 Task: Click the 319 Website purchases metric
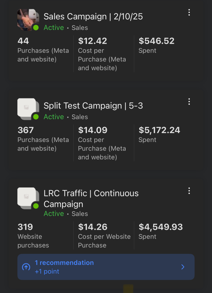25,227
